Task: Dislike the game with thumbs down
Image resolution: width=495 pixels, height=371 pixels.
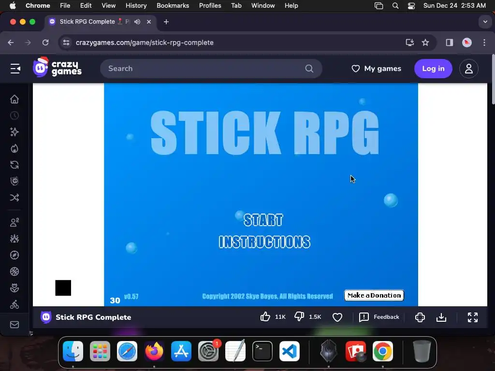Action: 299,317
